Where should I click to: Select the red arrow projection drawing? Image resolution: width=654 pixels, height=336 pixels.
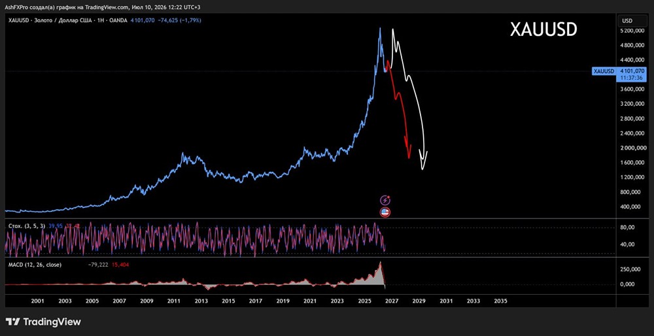click(x=400, y=110)
